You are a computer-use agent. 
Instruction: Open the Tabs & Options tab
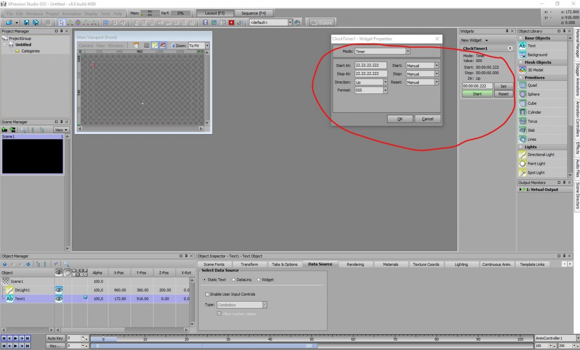click(x=284, y=264)
